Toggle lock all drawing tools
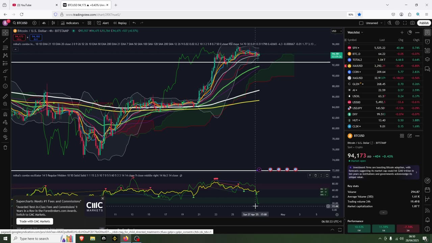This screenshot has width=432, height=243. point(5,130)
